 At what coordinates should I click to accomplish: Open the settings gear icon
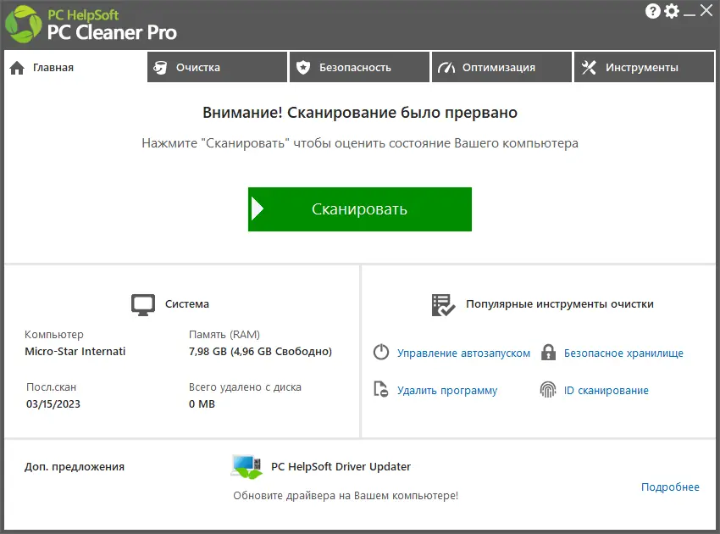point(672,11)
